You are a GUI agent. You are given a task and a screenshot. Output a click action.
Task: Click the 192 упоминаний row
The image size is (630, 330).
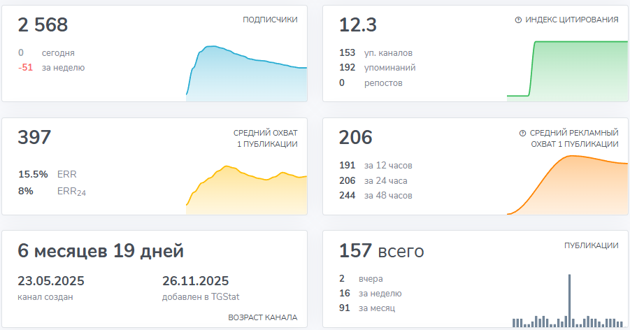[378, 68]
